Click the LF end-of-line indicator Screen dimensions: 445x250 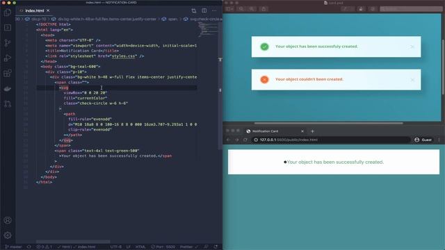pyautogui.click(x=128, y=247)
